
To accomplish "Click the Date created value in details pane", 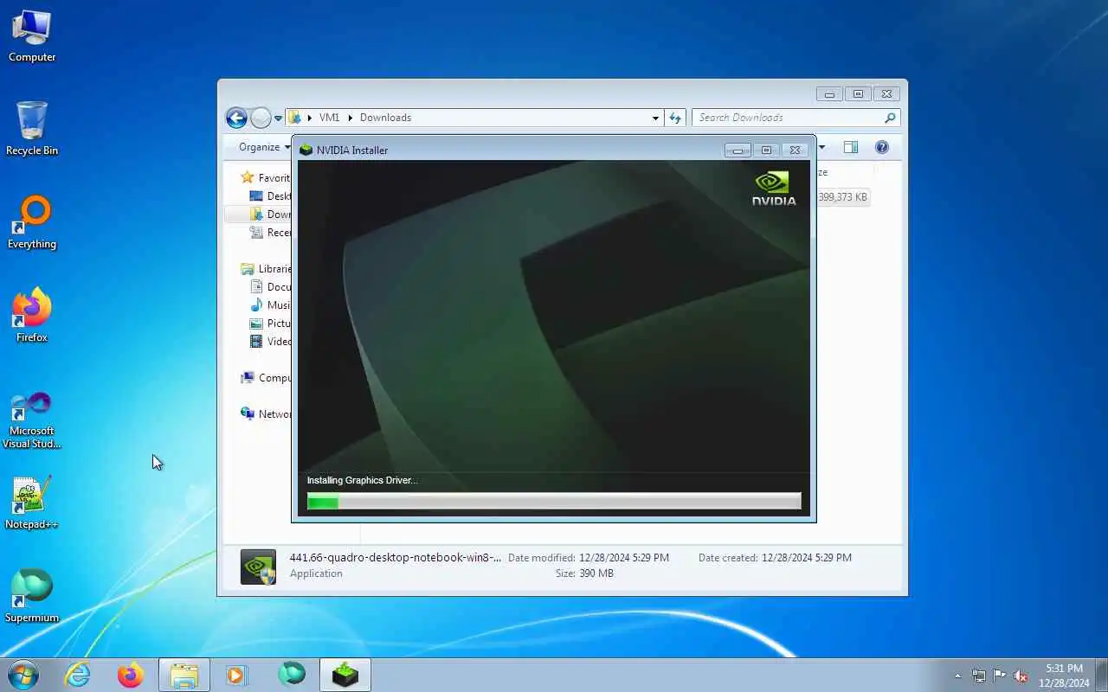I will click(806, 558).
